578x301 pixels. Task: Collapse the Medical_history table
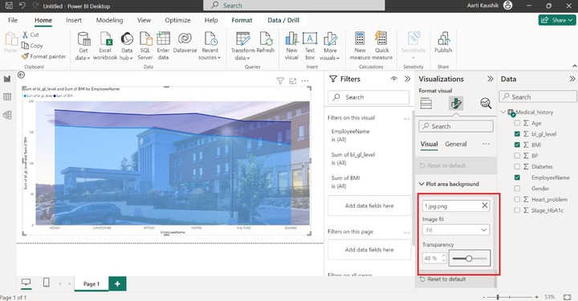503,112
